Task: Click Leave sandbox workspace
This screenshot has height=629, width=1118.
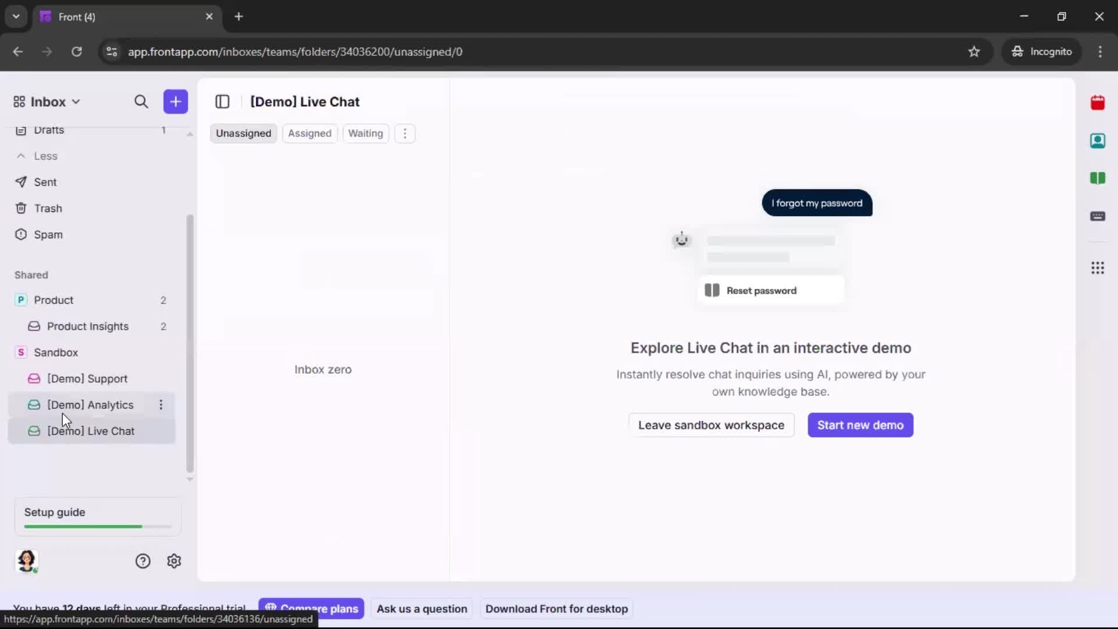Action: click(x=712, y=425)
